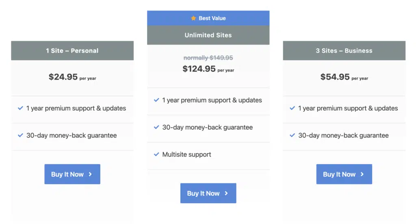Screen dimensions: 416x224
Task: Select the Unlimited Sites plan header
Action: (208, 35)
